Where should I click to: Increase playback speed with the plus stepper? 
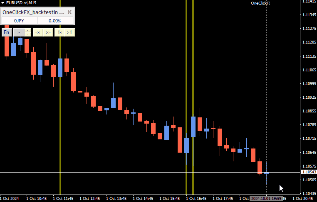pyautogui.click(x=28, y=31)
